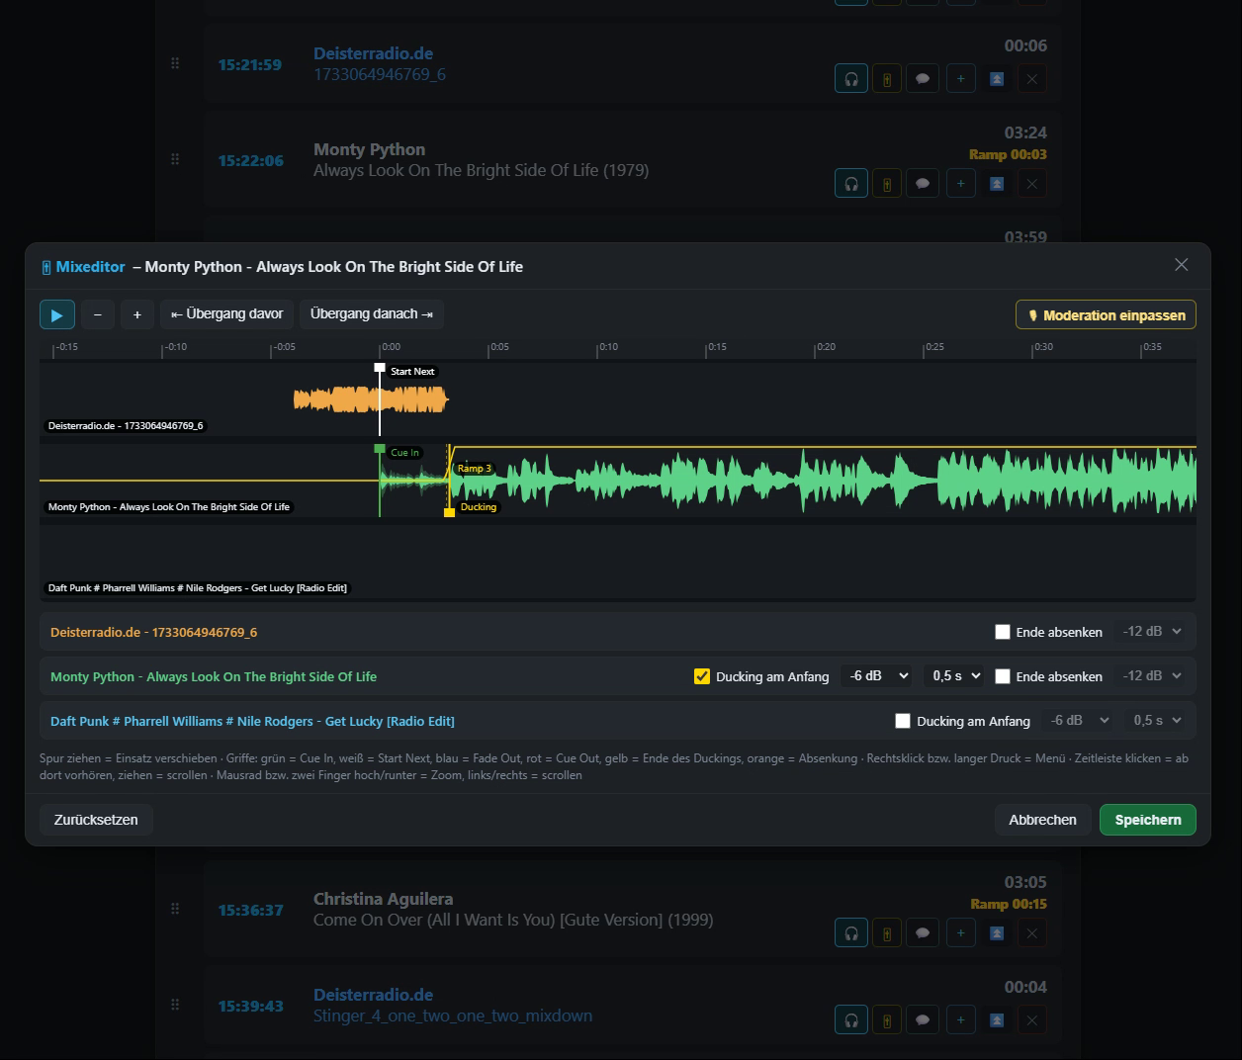Open the 0,5 s dropdown for Monty Python

(x=956, y=676)
